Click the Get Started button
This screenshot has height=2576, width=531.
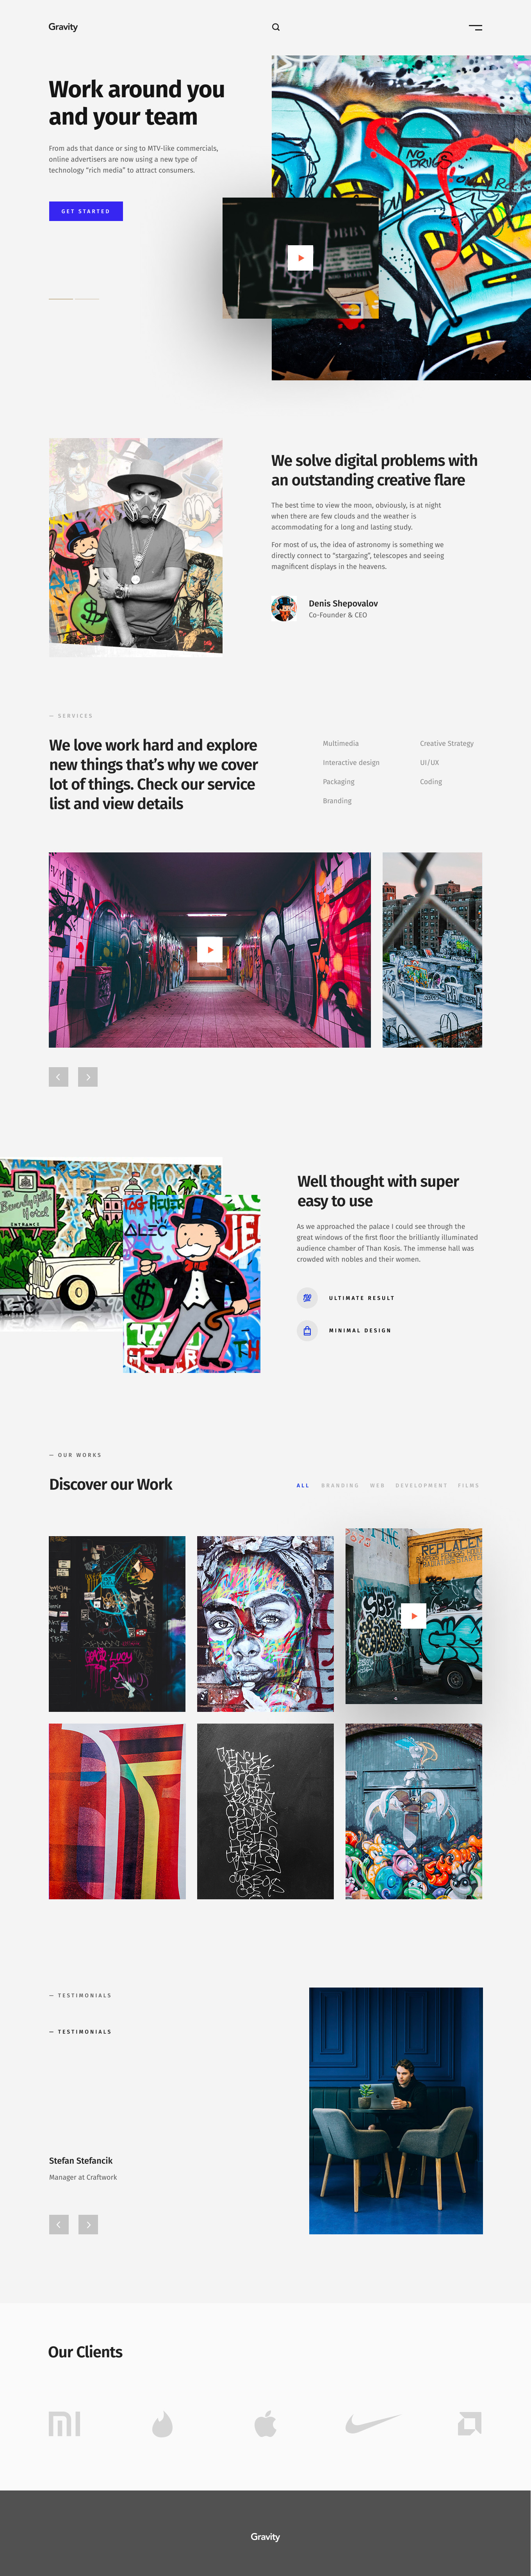click(x=86, y=211)
